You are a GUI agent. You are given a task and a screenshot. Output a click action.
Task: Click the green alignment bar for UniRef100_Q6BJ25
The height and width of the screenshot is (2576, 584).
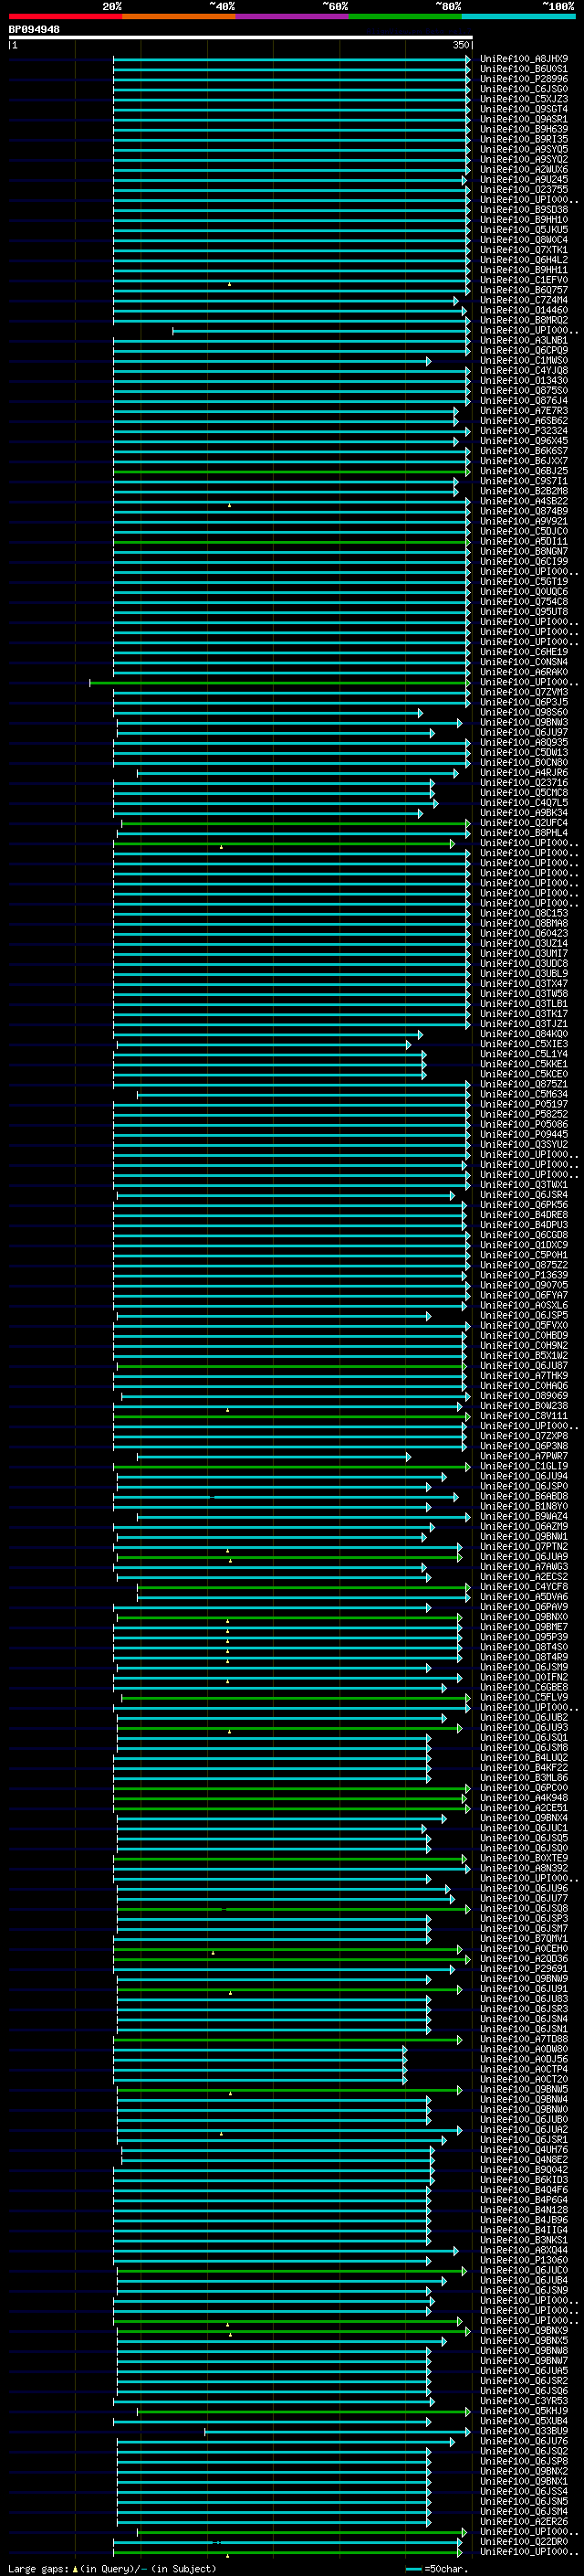point(290,471)
